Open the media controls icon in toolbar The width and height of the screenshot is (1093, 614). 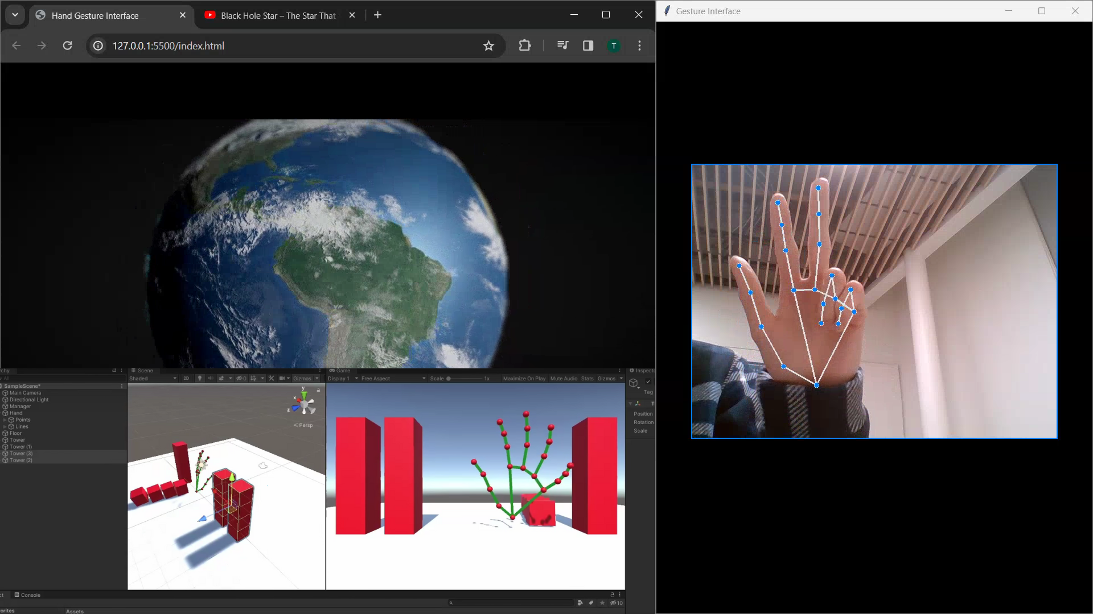[x=562, y=45]
